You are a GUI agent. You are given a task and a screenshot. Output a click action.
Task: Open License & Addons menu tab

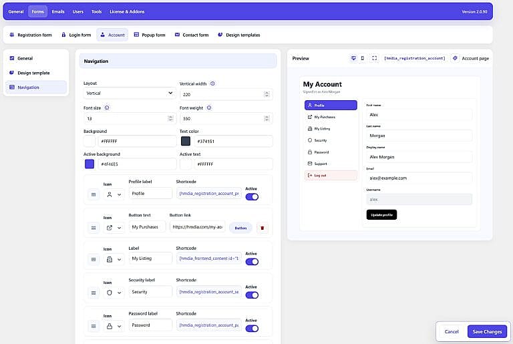click(x=127, y=11)
